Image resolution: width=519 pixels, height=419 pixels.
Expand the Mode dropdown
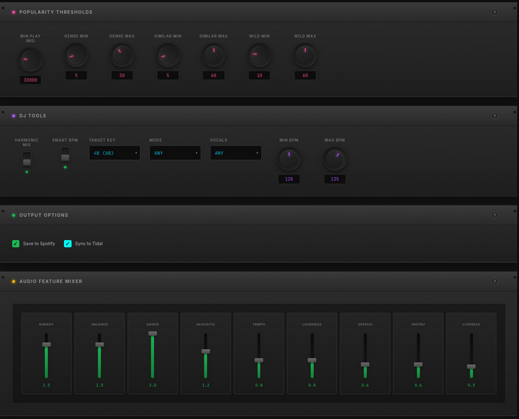pos(175,153)
